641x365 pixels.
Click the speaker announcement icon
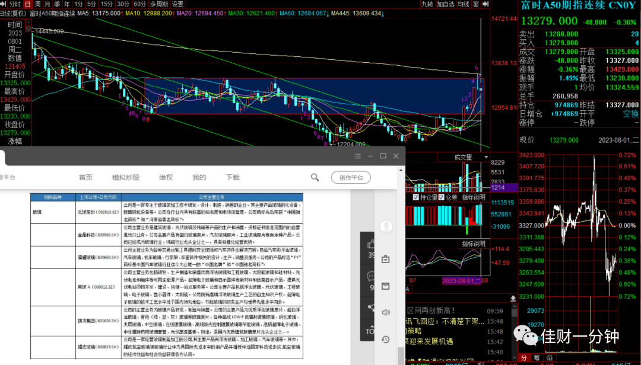[386, 312]
